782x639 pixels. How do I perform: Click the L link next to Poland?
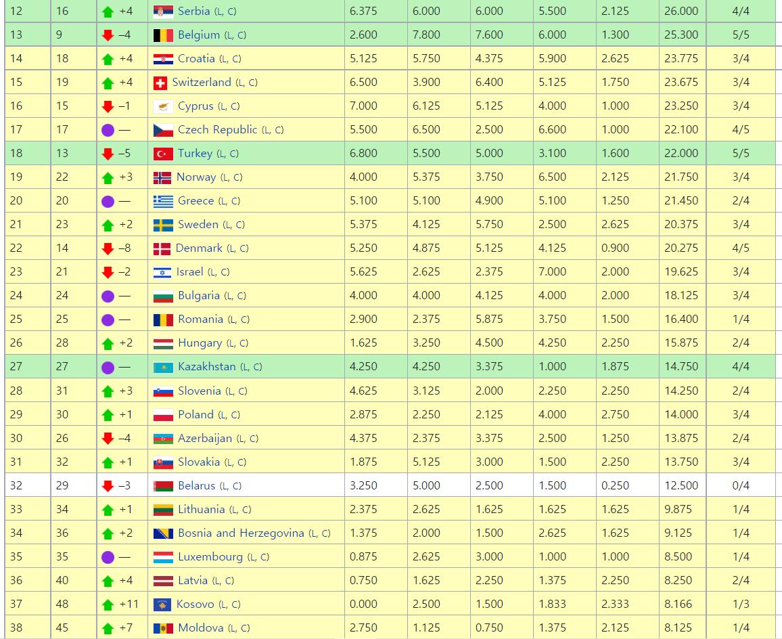pyautogui.click(x=223, y=415)
